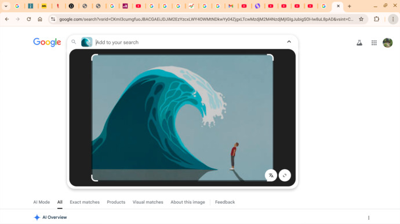Open the Google apps grid
400x224 pixels.
pos(374,43)
